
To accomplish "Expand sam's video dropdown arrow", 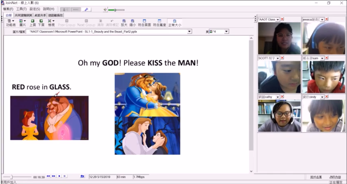I will [322, 59].
